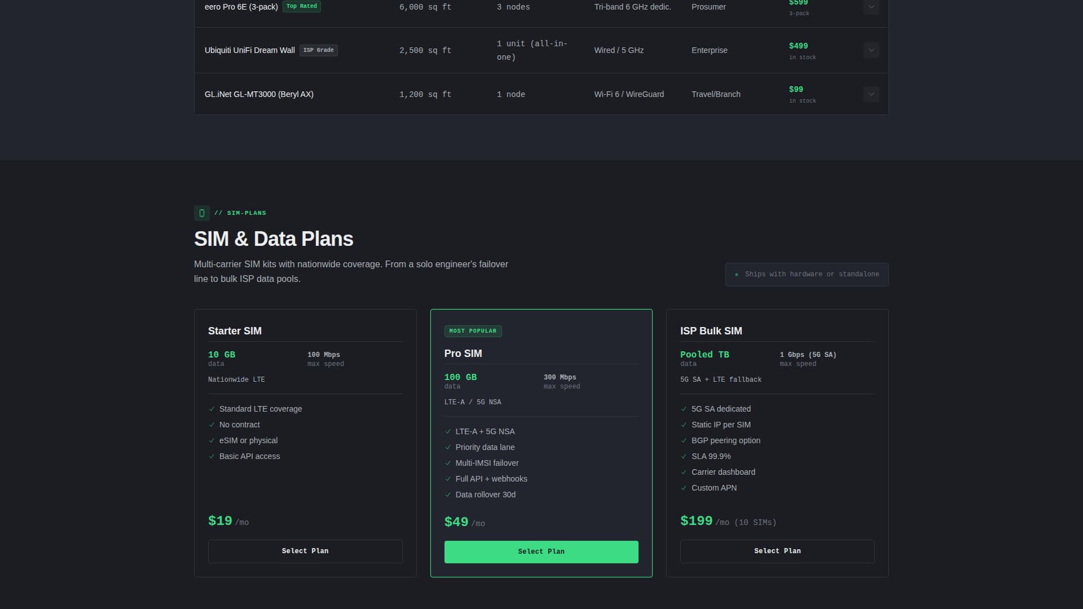The image size is (1083, 609).
Task: Click the 300 Mbps max speed value
Action: pos(560,377)
